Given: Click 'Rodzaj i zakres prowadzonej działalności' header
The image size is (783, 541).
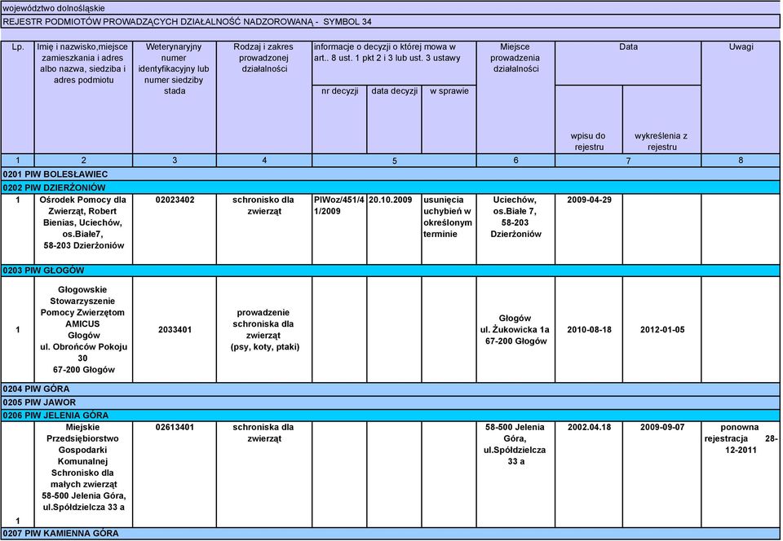Looking at the screenshot, I should 264,97.
